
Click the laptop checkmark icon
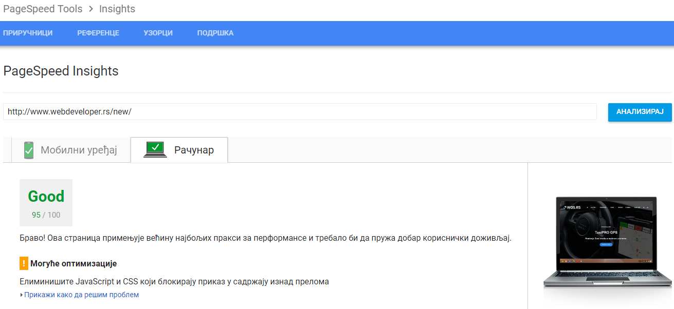tap(155, 150)
